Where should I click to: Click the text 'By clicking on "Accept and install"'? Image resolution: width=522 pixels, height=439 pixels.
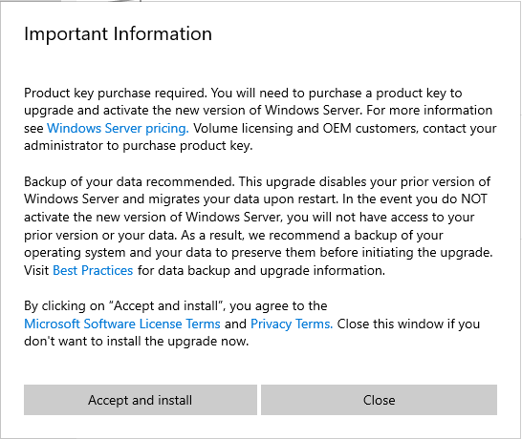point(125,305)
